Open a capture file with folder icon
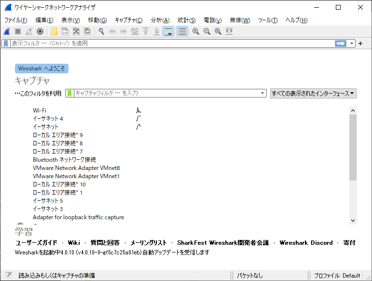The width and height of the screenshot is (372, 281). click(54, 31)
